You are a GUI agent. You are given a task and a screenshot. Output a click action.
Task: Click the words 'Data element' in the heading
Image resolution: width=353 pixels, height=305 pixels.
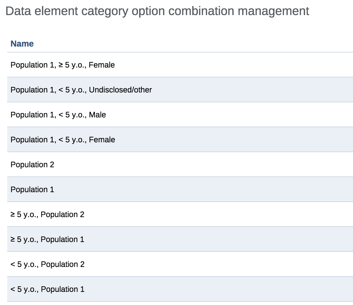click(x=42, y=11)
